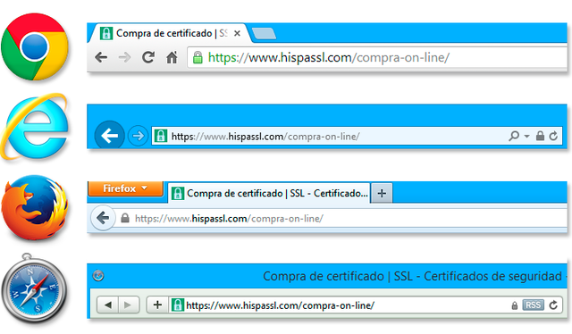Go back in Firefox
Image resolution: width=572 pixels, height=334 pixels.
[x=103, y=219]
